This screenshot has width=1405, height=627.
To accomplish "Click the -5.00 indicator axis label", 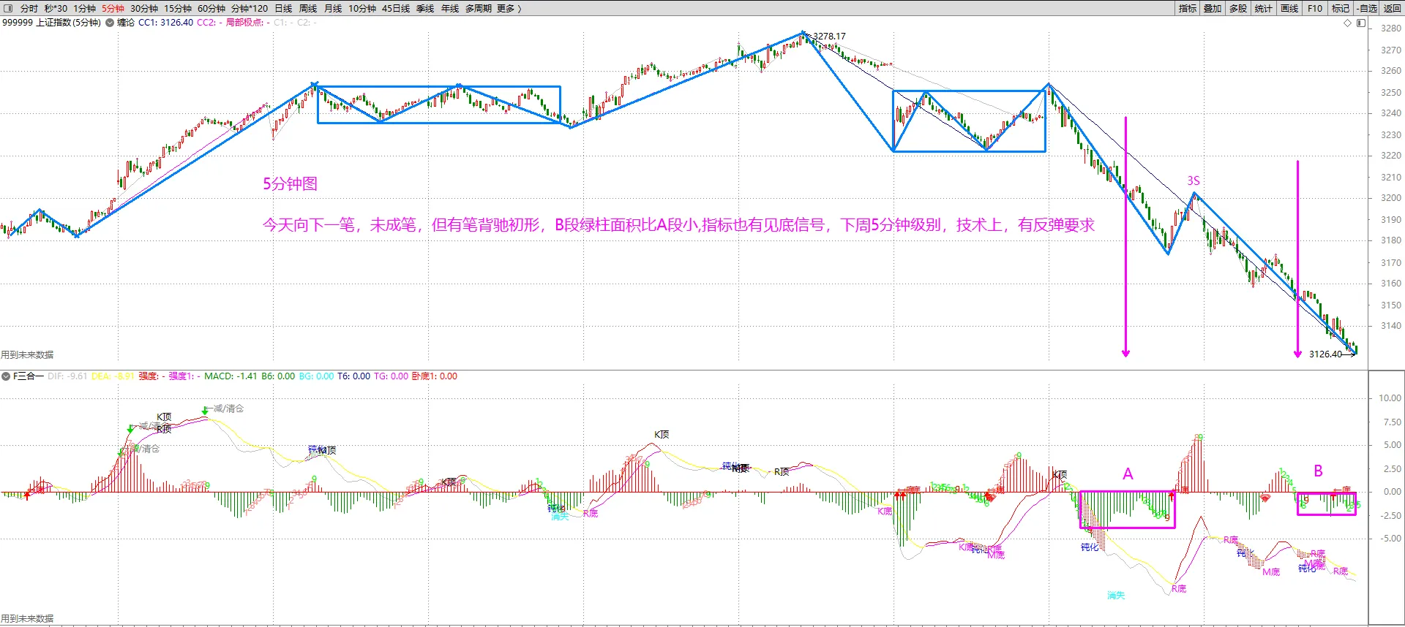I will click(x=1390, y=539).
